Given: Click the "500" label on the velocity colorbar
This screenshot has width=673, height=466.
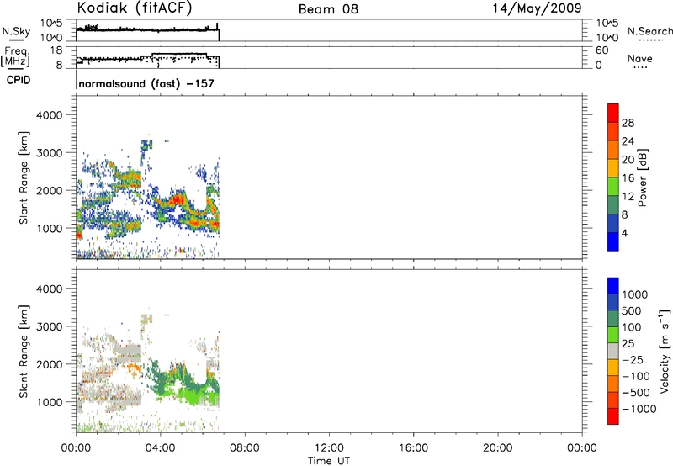Looking at the screenshot, I should point(632,311).
